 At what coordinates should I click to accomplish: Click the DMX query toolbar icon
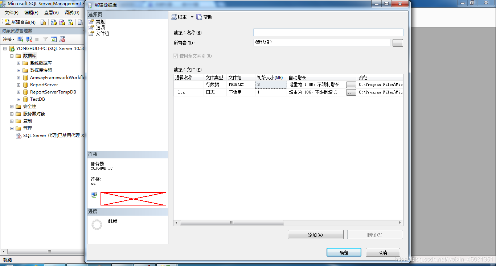coord(62,22)
